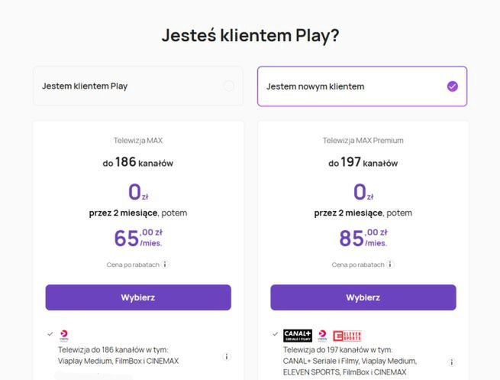Click the 'Jesteś klientem Play?' heading
Image resolution: width=500 pixels, height=380 pixels.
point(250,36)
